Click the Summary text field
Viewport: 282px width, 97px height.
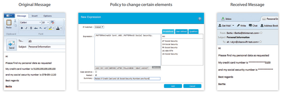coord(127,78)
